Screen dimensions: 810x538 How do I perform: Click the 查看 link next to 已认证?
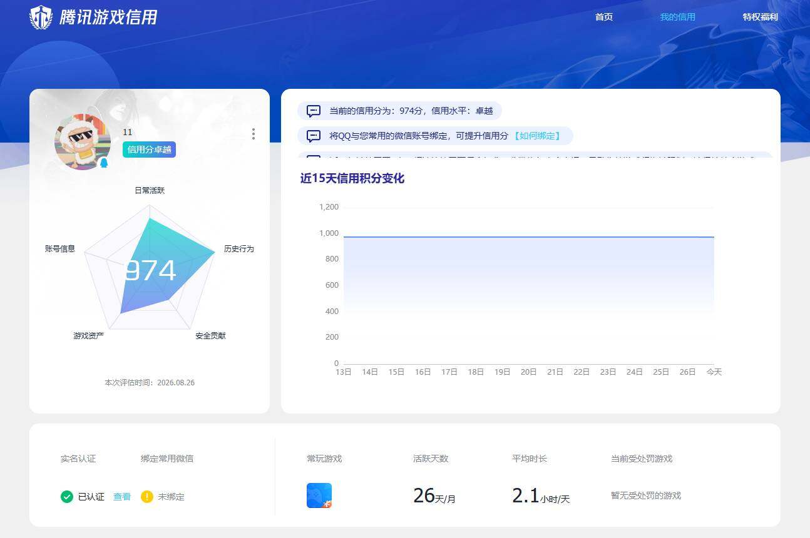[122, 497]
